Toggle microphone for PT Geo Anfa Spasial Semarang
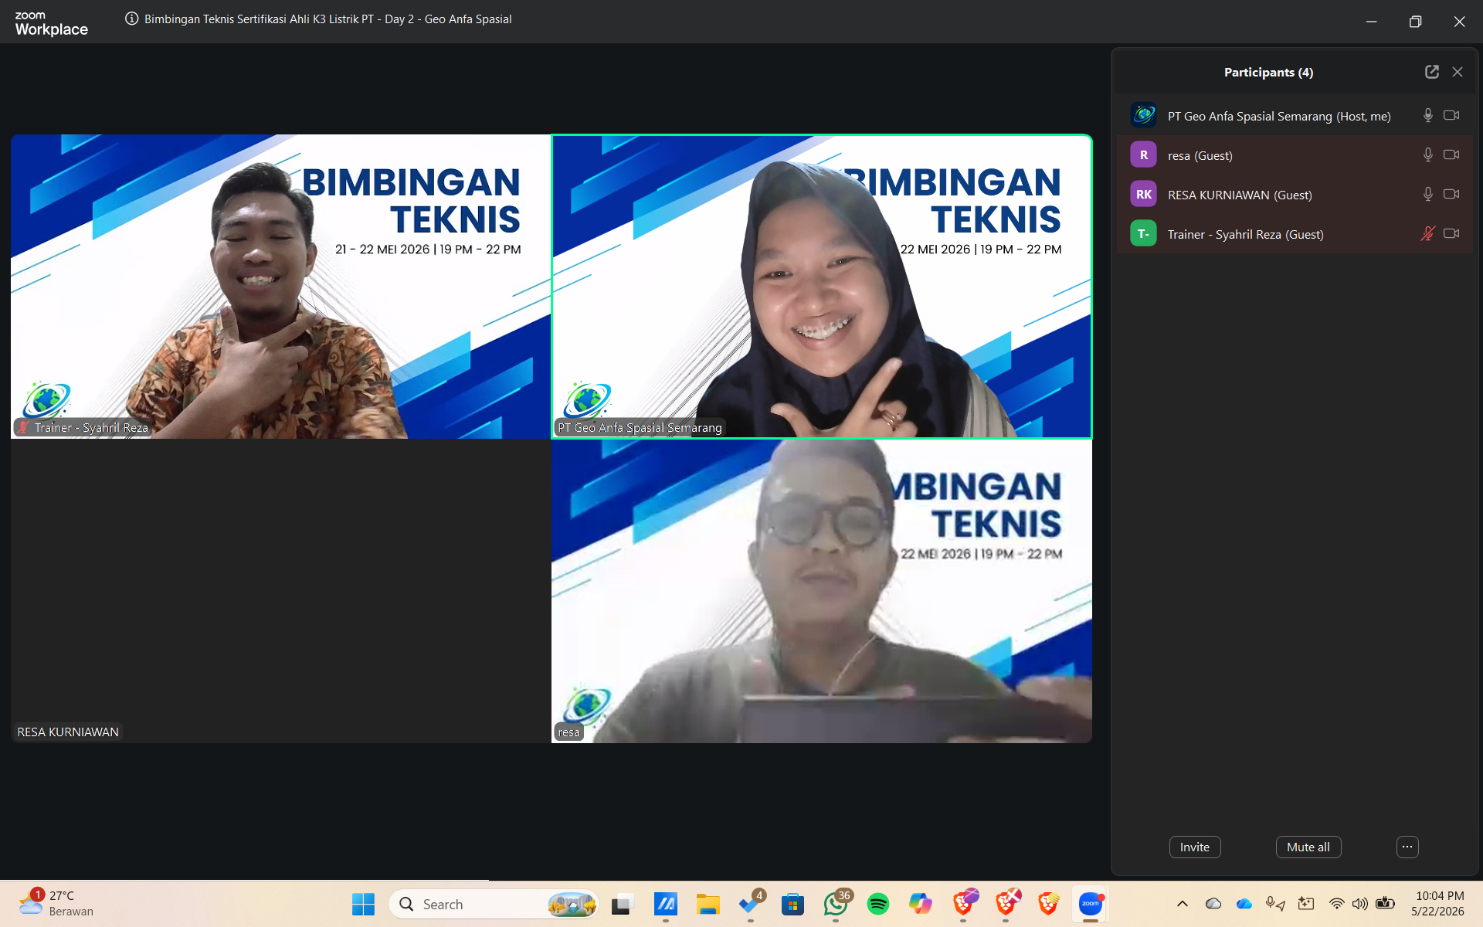This screenshot has width=1483, height=927. coord(1427,115)
